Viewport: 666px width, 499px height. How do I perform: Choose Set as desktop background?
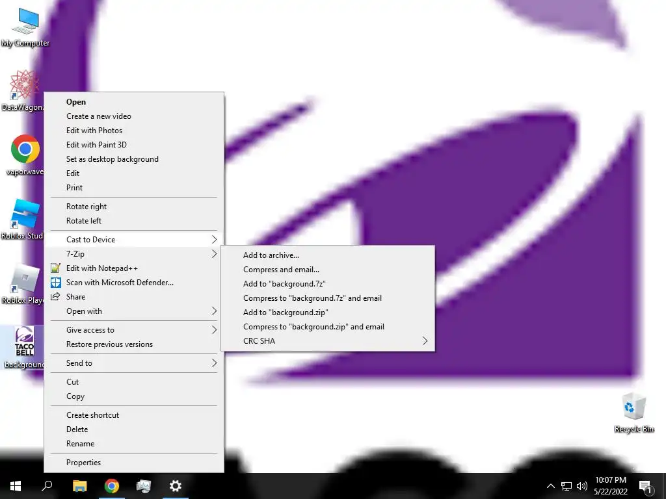point(134,159)
